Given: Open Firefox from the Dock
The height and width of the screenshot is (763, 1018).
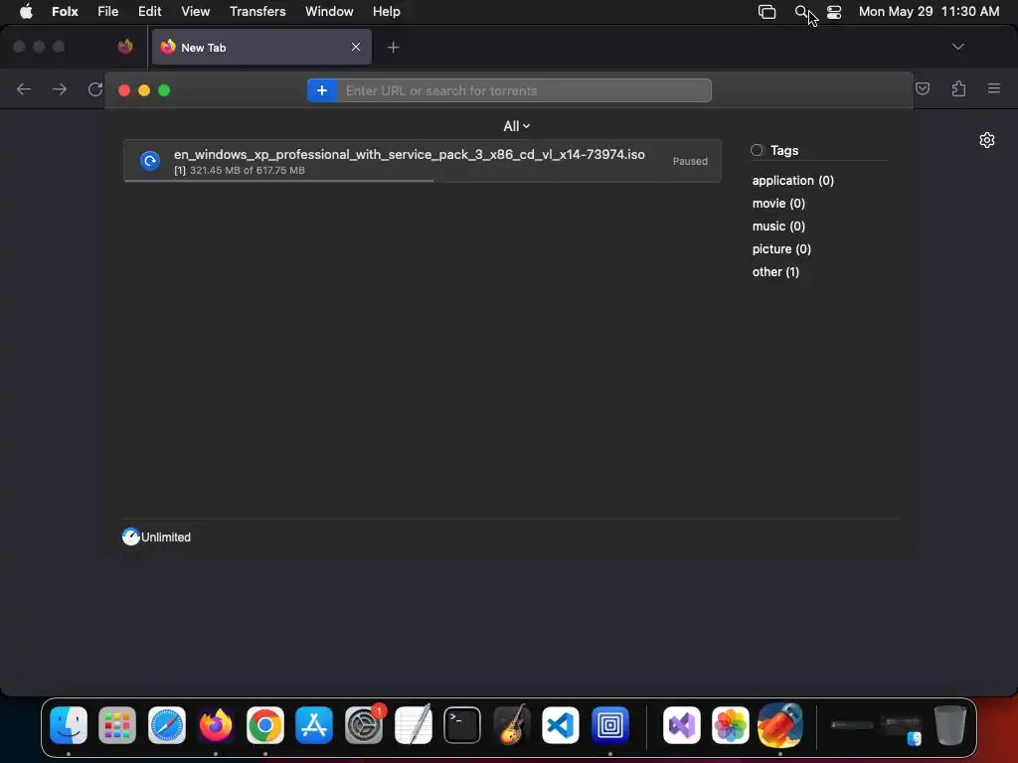Looking at the screenshot, I should 216,724.
